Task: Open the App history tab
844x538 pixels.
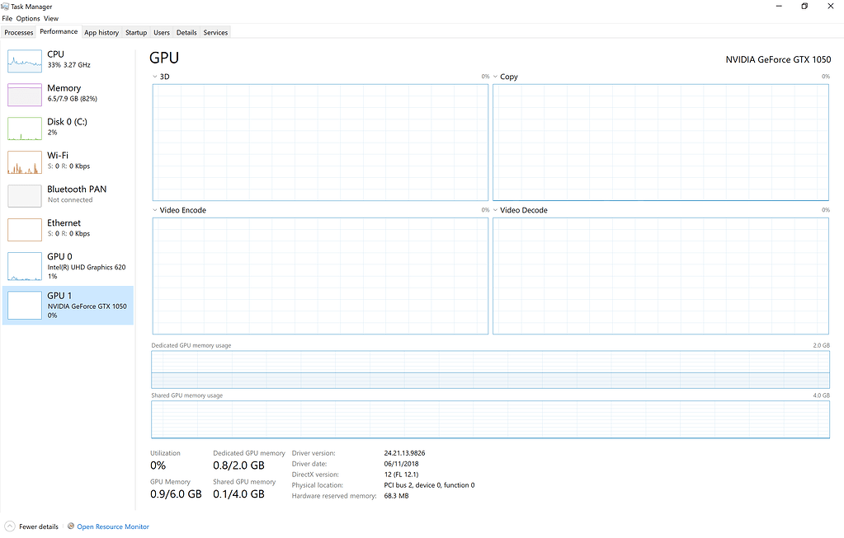Action: point(101,32)
